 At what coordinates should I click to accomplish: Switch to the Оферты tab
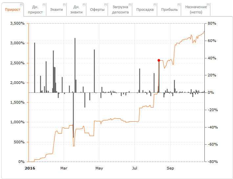click(x=97, y=10)
